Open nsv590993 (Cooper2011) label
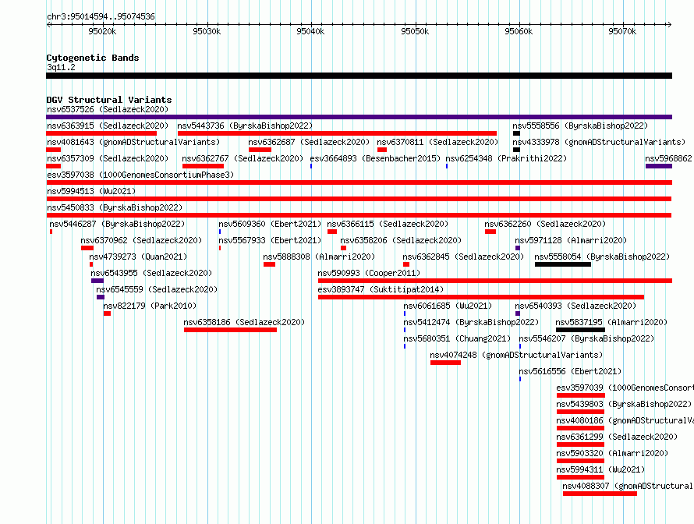Image resolution: width=694 pixels, height=524 pixels. 369,273
